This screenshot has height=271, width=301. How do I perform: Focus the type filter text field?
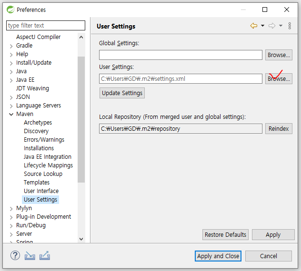coord(46,26)
